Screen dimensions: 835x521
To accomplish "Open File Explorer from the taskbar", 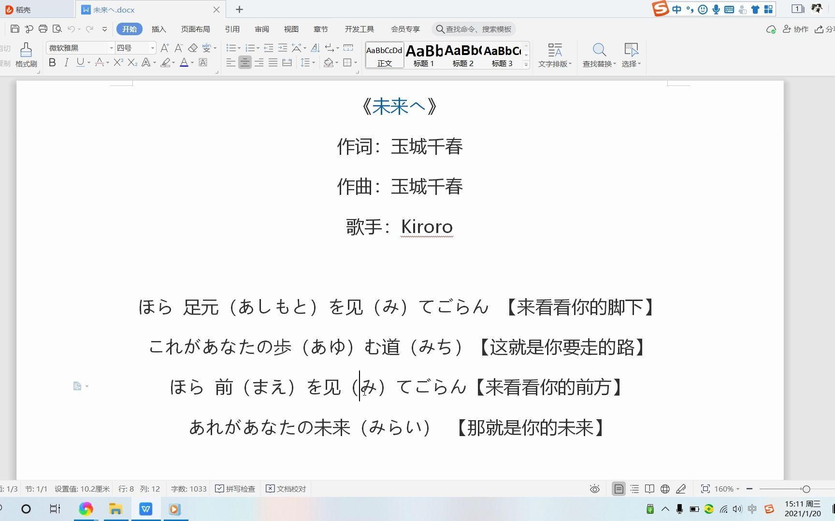I will click(115, 509).
